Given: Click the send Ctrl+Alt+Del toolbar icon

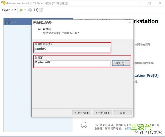Looking at the screenshot, I should pyautogui.click(x=30, y=10).
